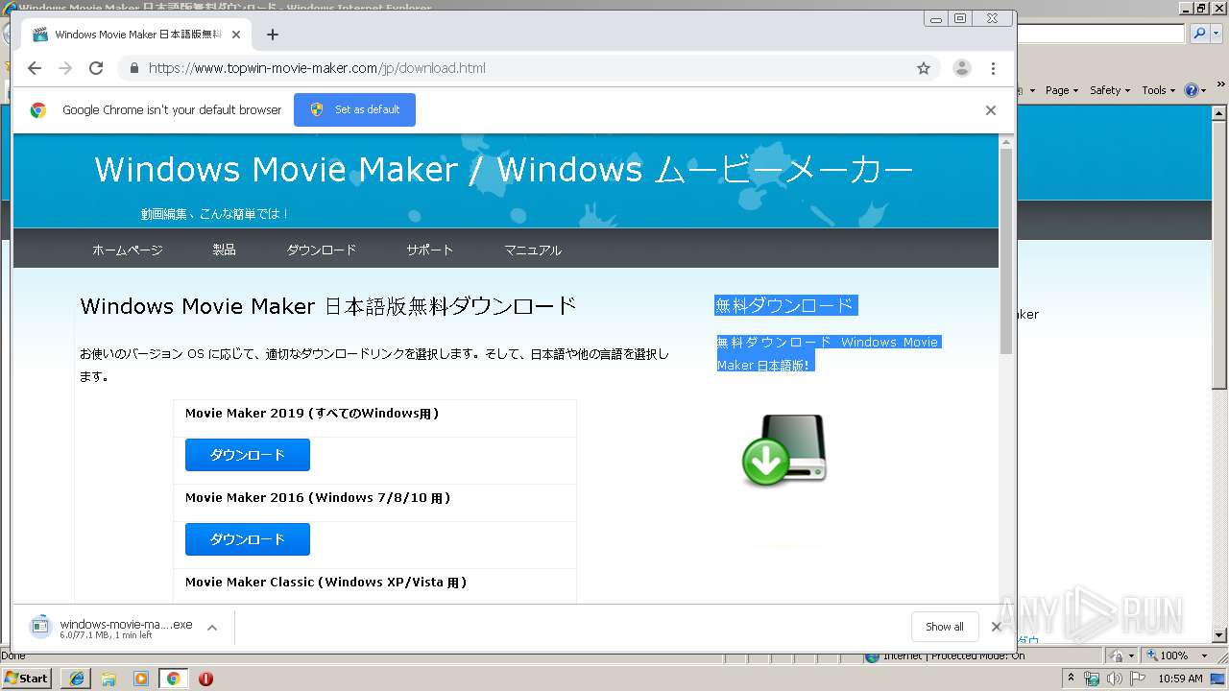Click Internet Explorer taskbar icon
Screen dimensions: 1229x691
click(x=77, y=679)
